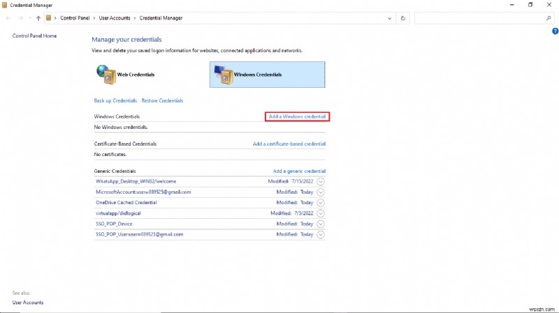Open Control Panel Home link
The width and height of the screenshot is (559, 313).
[x=34, y=36]
